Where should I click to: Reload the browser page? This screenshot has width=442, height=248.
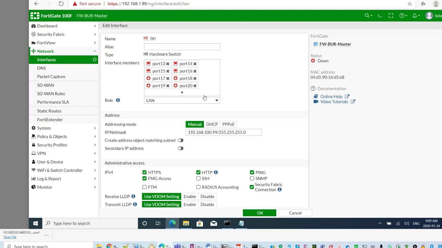click(x=61, y=4)
